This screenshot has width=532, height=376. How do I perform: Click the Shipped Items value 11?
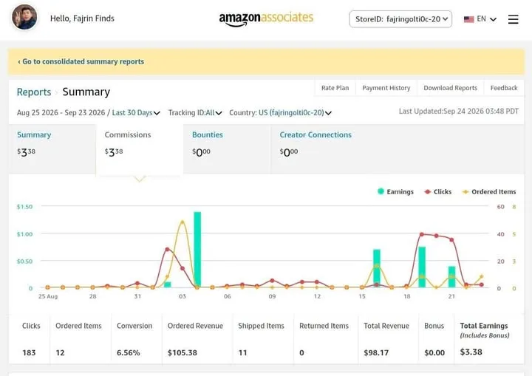[x=242, y=352]
